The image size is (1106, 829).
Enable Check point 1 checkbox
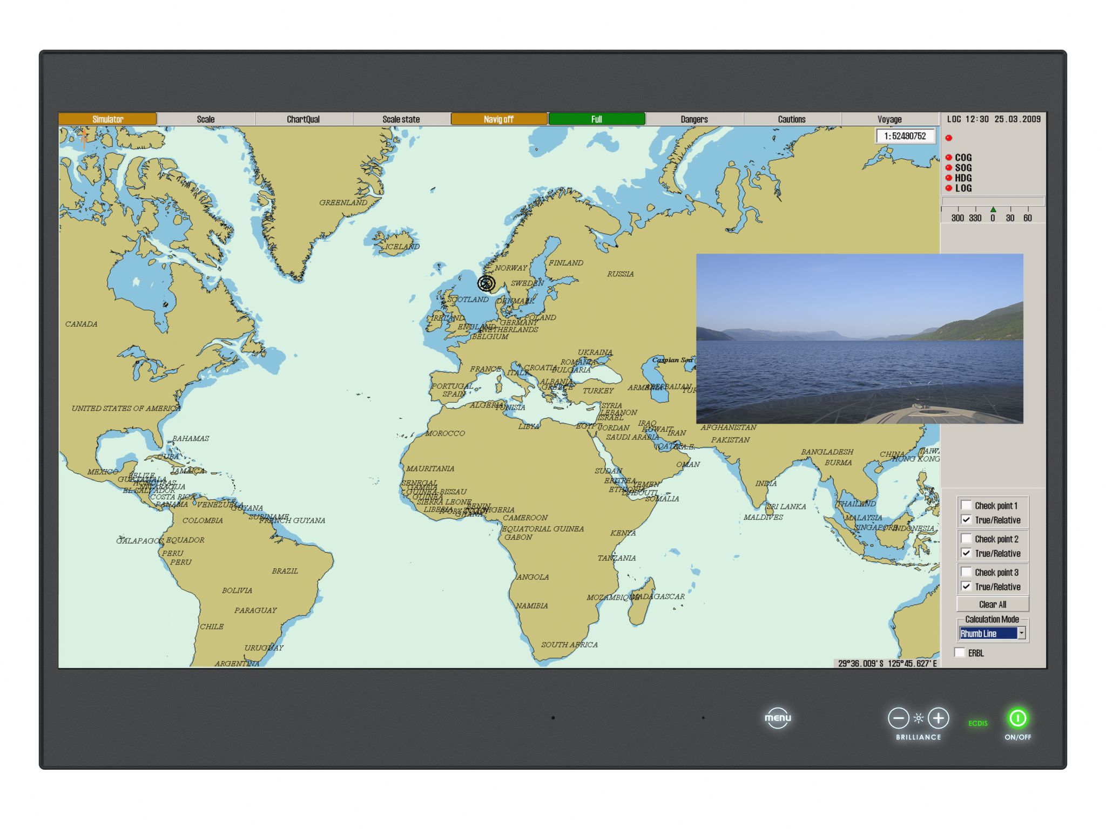[x=966, y=505]
